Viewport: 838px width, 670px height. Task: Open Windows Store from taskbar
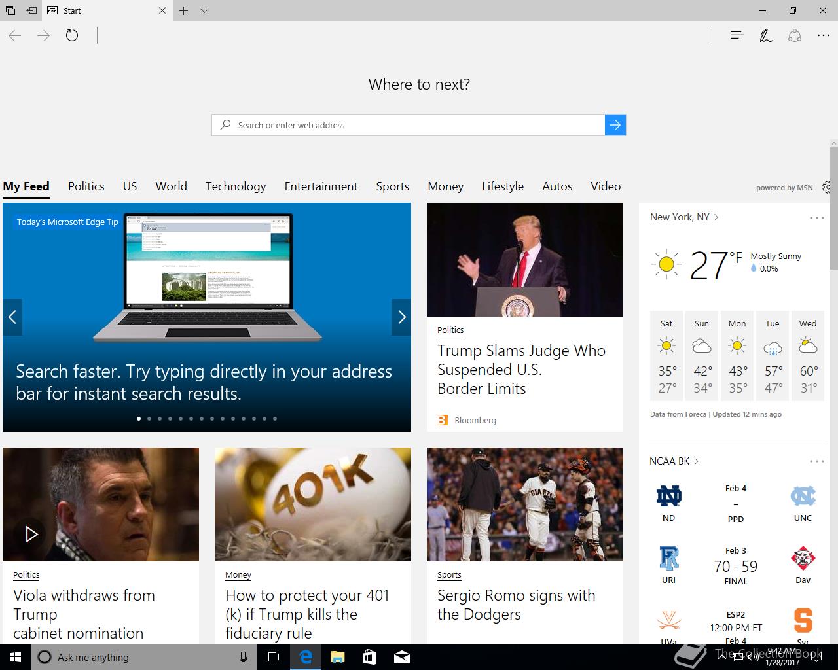click(369, 657)
